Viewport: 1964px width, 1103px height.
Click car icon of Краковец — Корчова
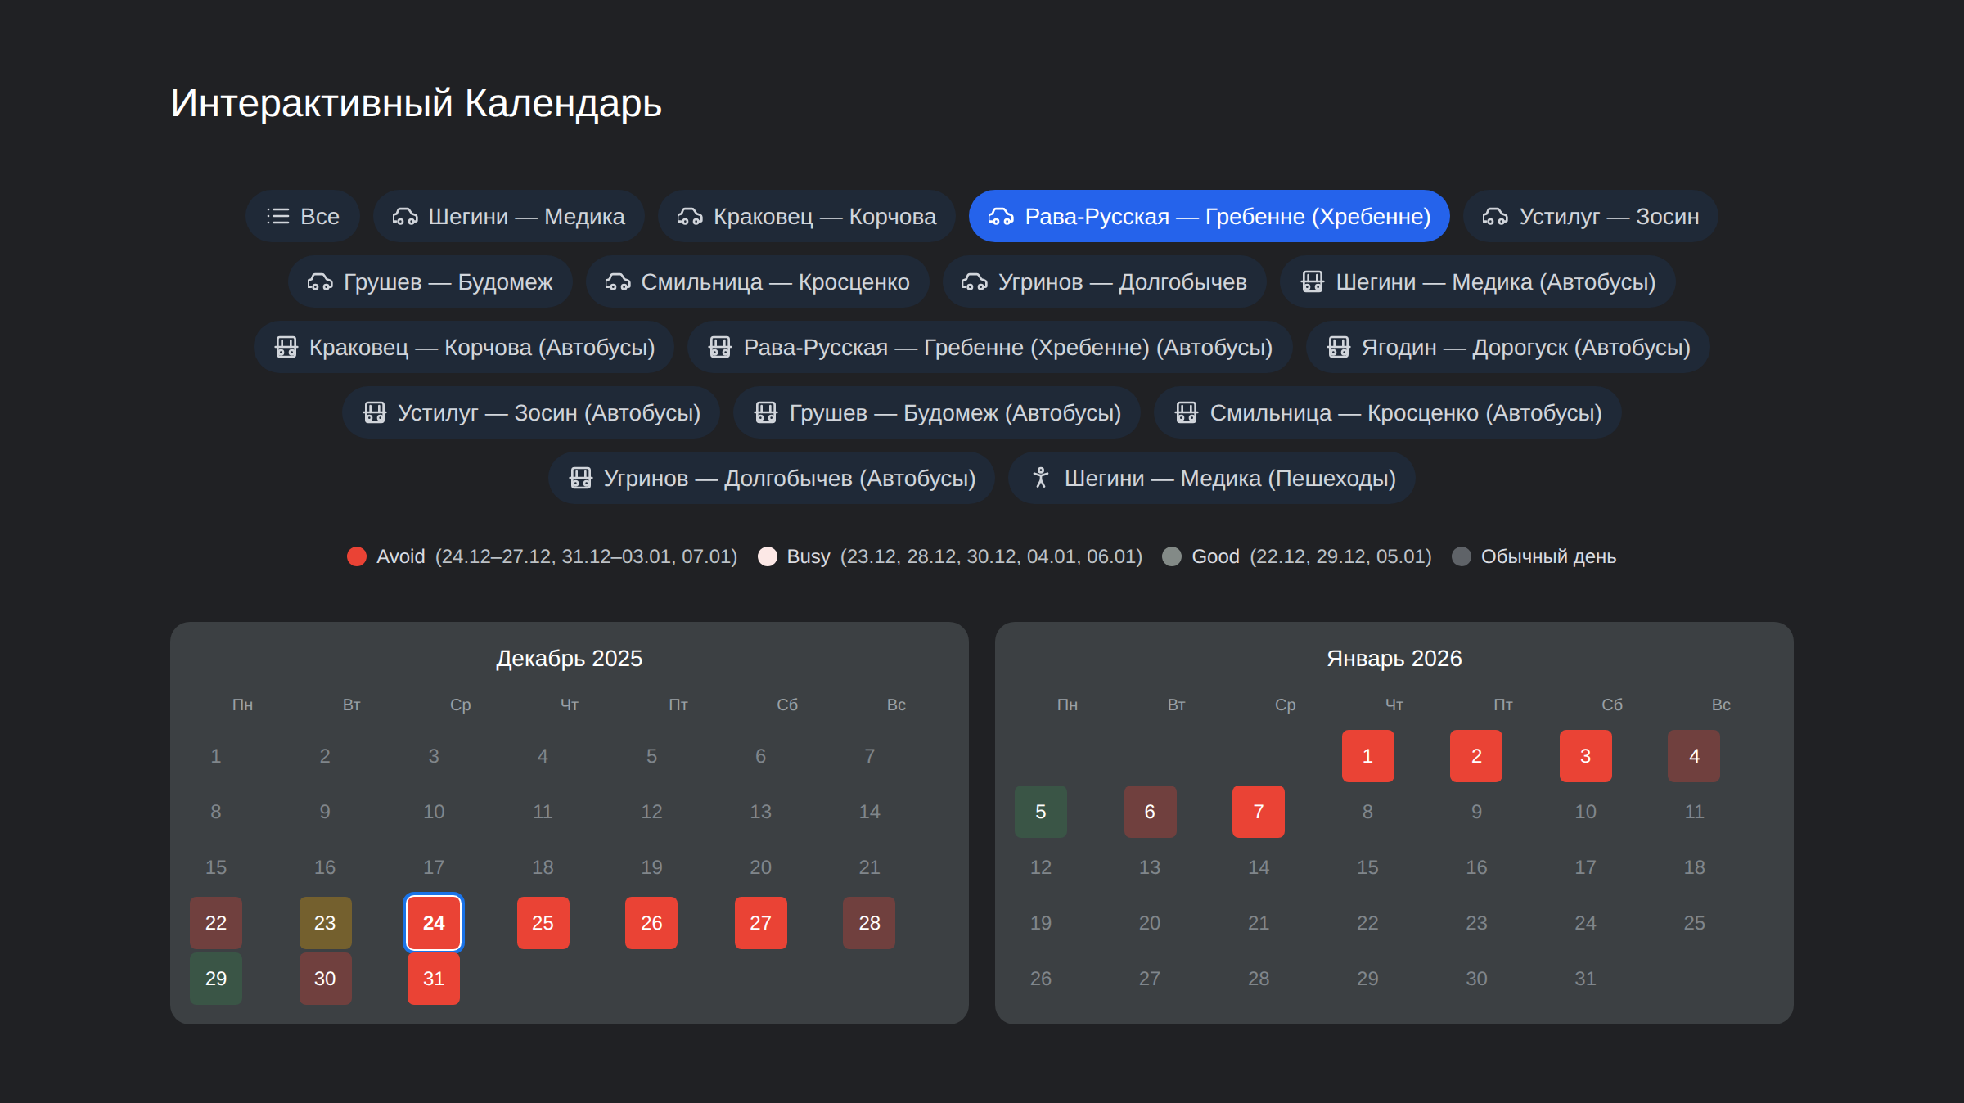coord(690,216)
